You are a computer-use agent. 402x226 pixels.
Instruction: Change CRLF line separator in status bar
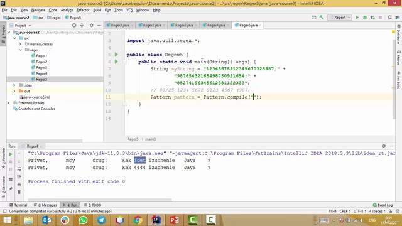coord(345,211)
